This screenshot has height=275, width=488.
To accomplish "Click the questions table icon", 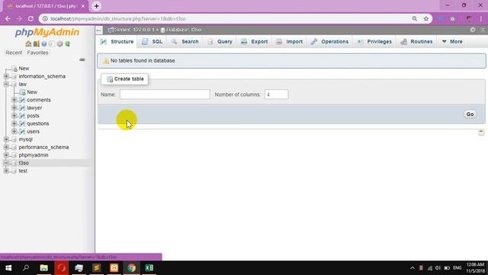I will point(22,124).
